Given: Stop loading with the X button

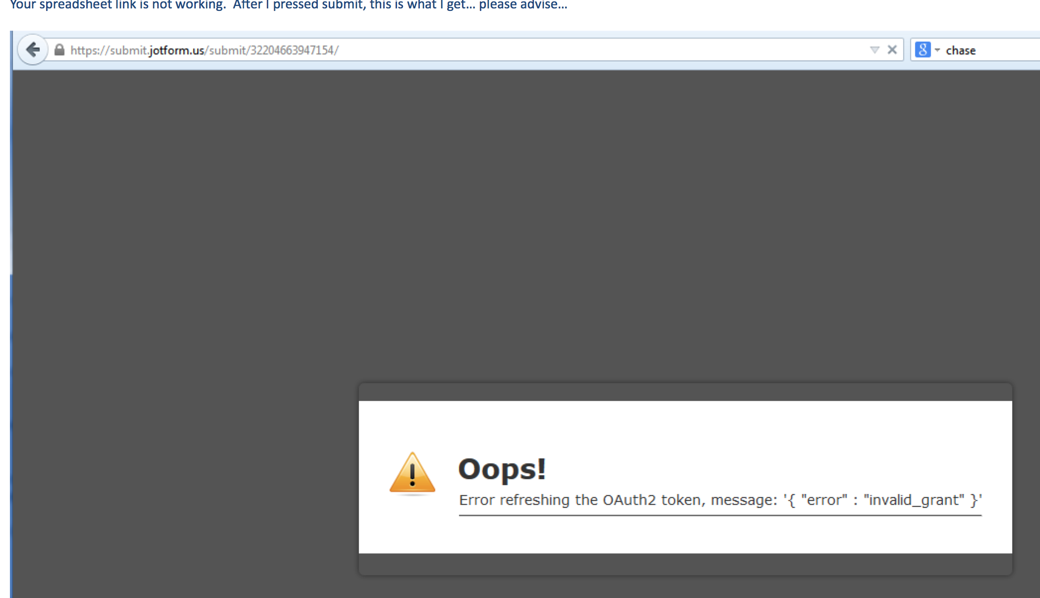Looking at the screenshot, I should pyautogui.click(x=892, y=50).
